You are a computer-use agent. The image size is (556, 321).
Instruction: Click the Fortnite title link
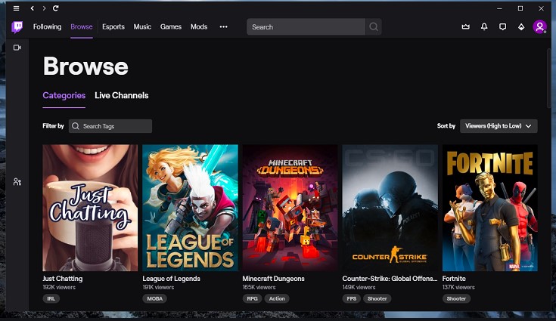pyautogui.click(x=454, y=279)
